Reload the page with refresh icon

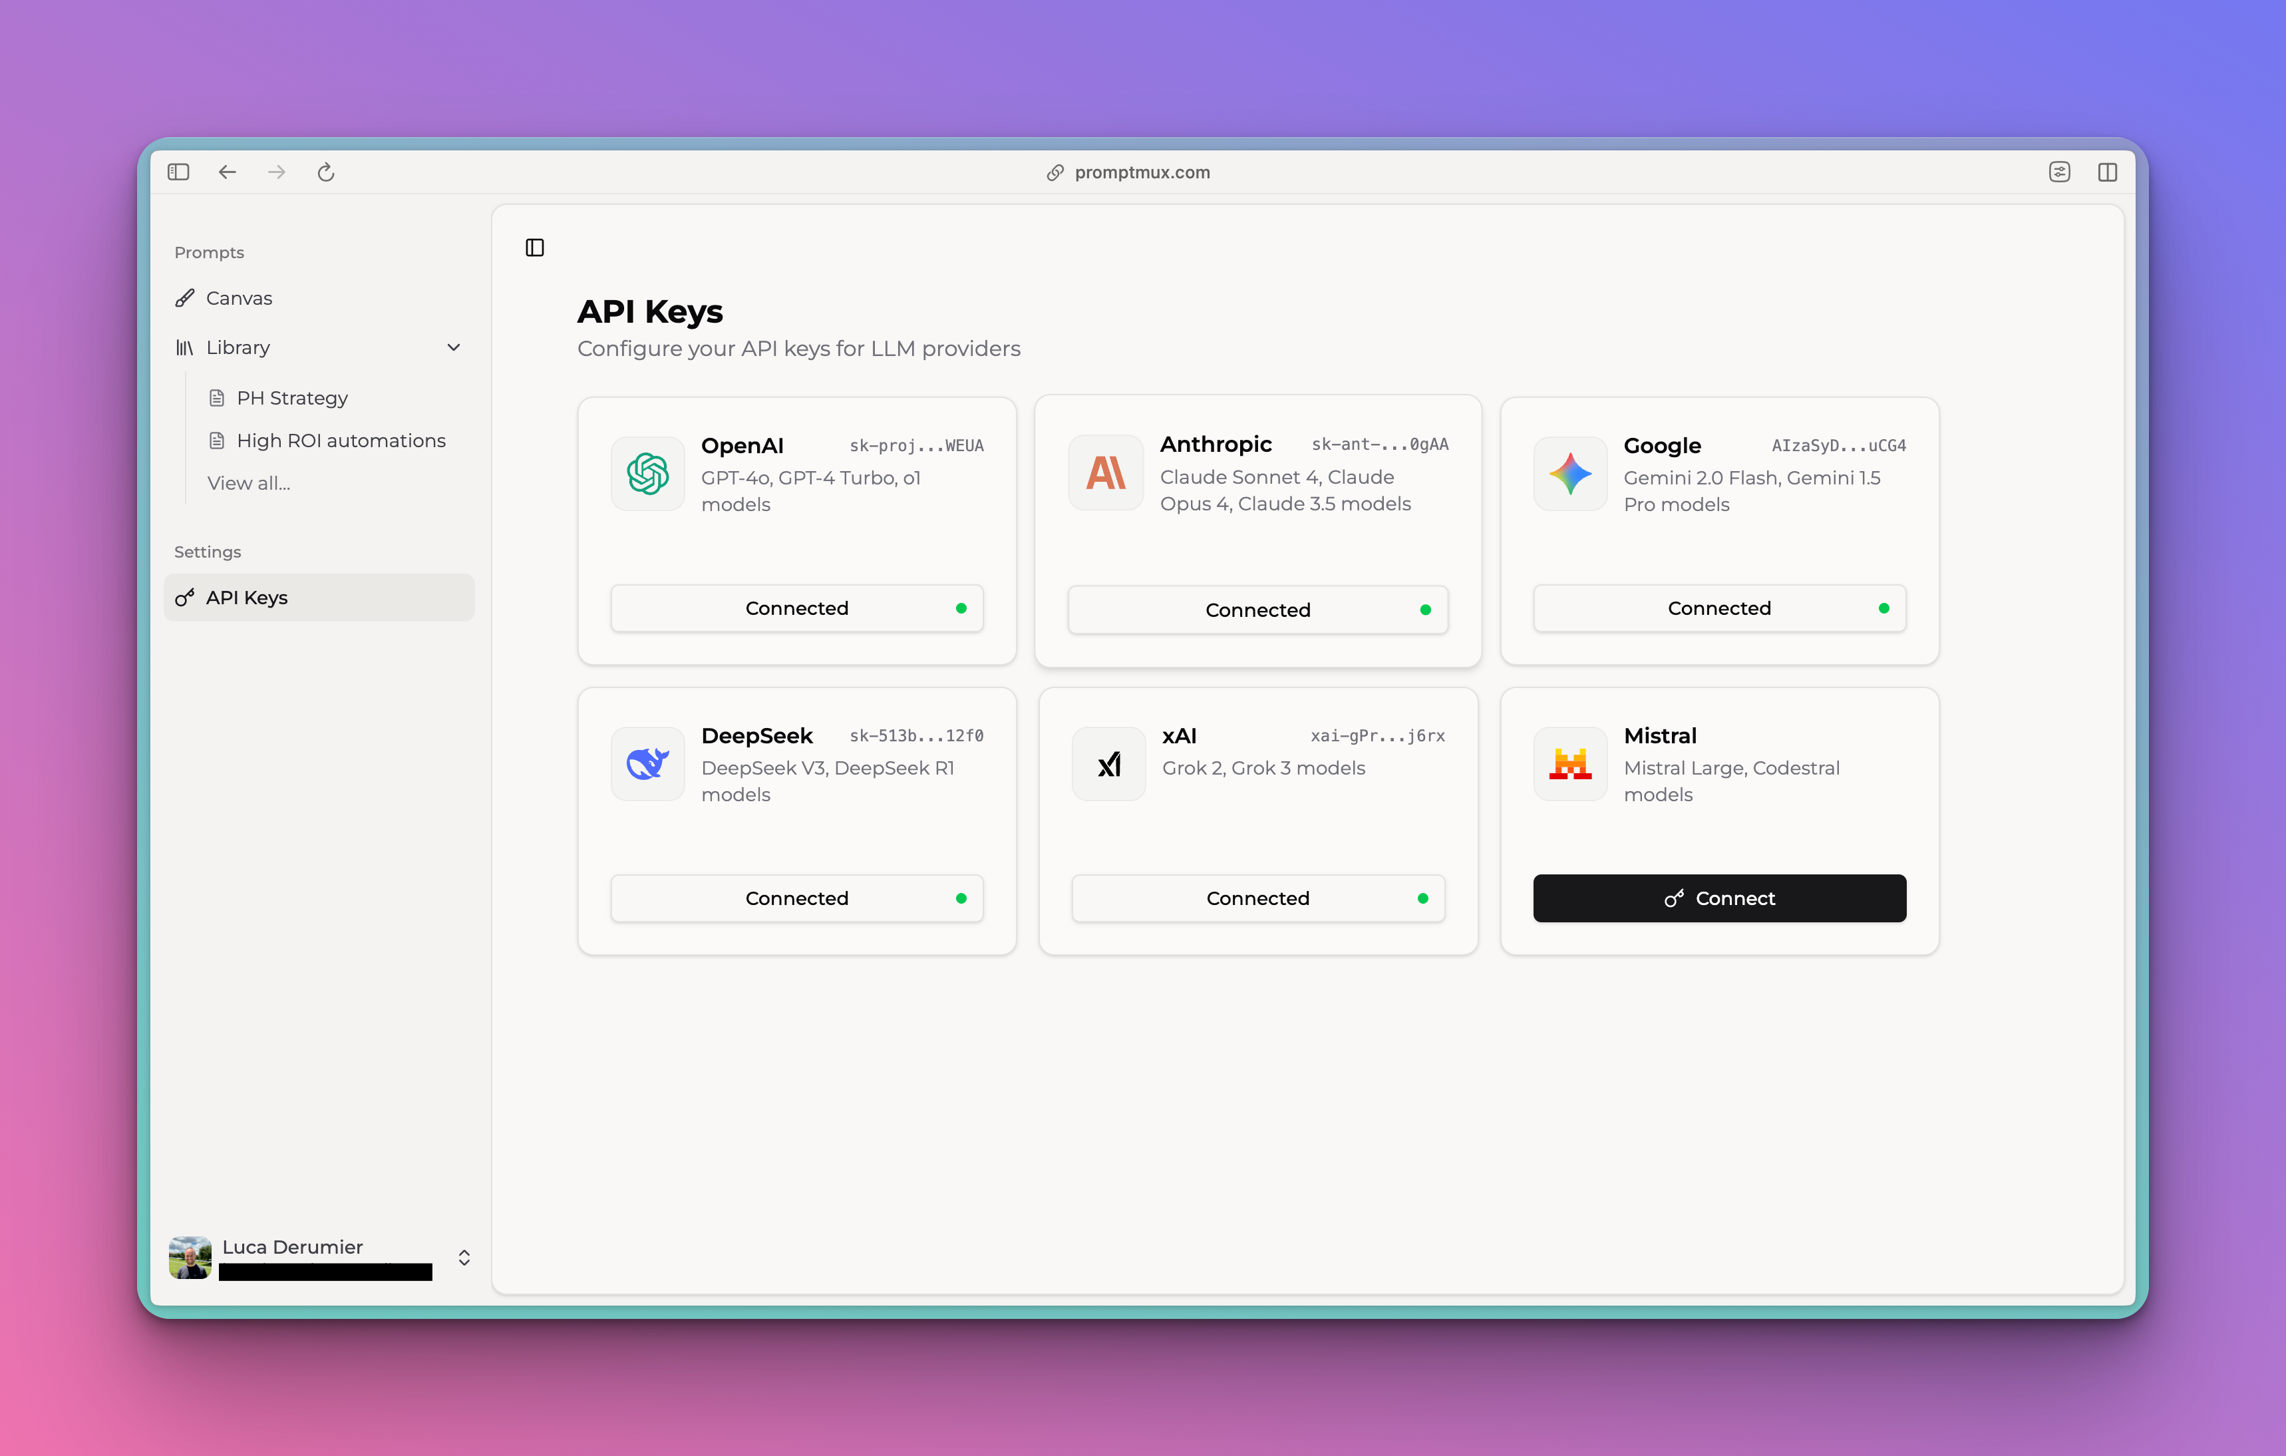tap(325, 172)
